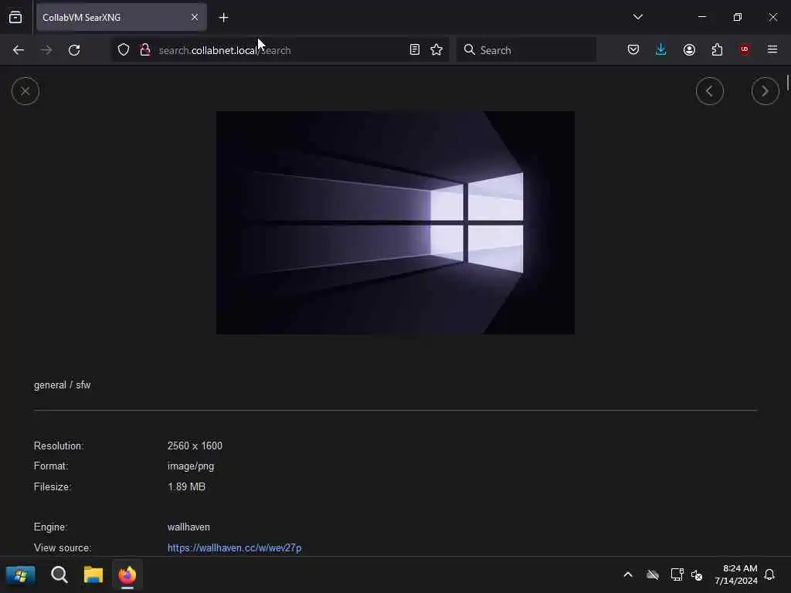Image resolution: width=791 pixels, height=593 pixels.
Task: Click the cloud sync tray icon
Action: click(x=652, y=574)
